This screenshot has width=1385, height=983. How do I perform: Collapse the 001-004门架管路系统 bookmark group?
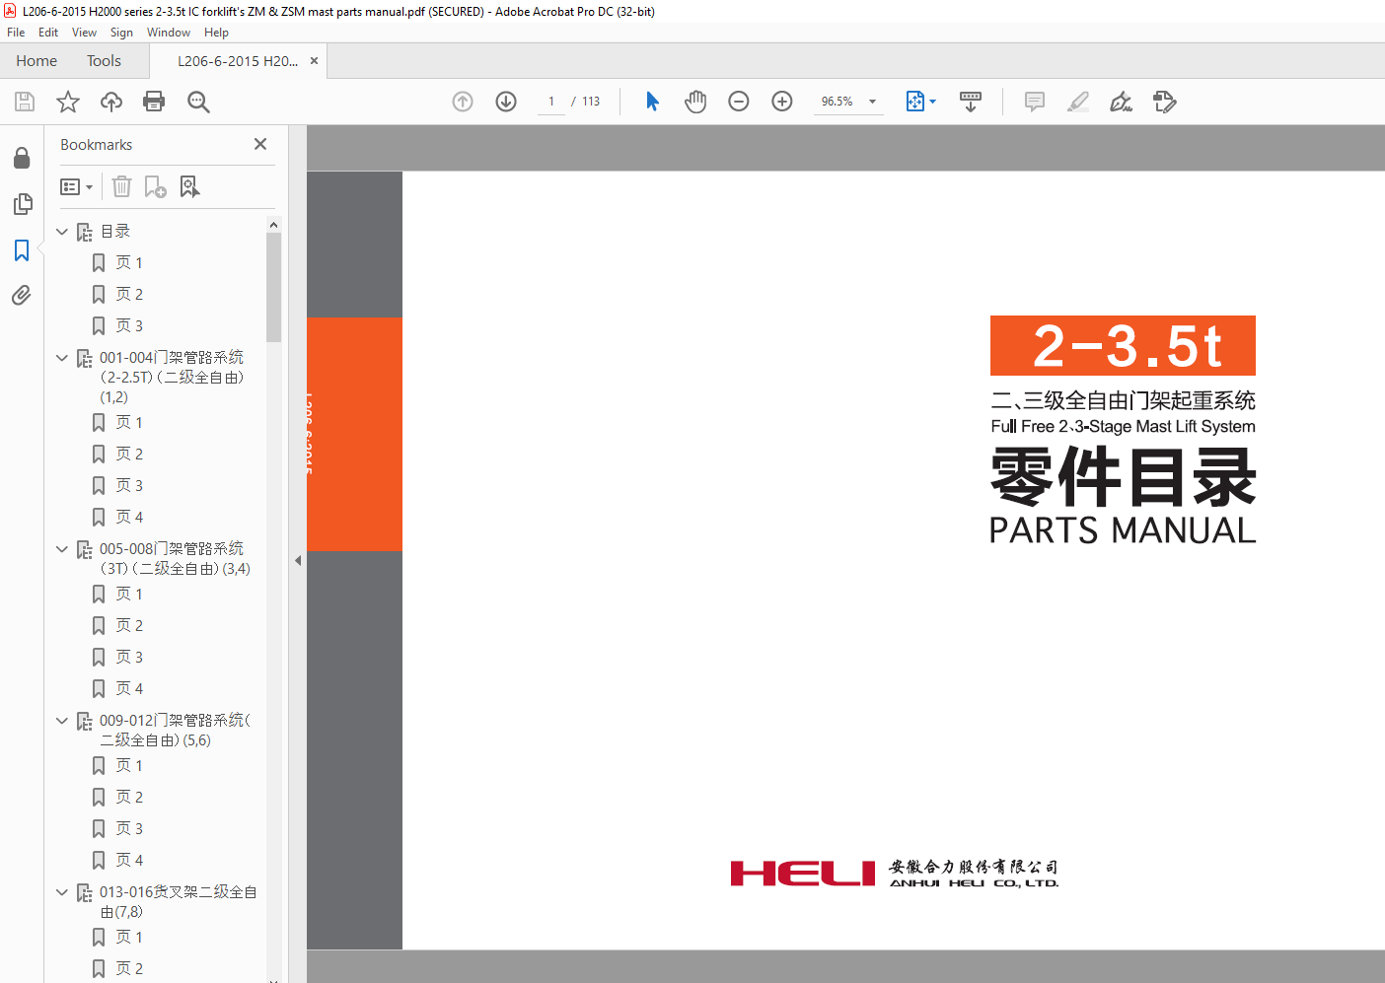62,358
